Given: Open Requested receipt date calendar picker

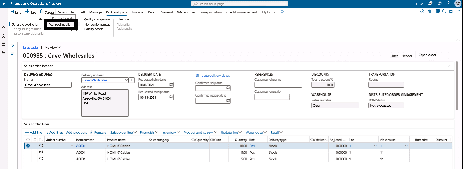Looking at the screenshot, I should pos(171,97).
